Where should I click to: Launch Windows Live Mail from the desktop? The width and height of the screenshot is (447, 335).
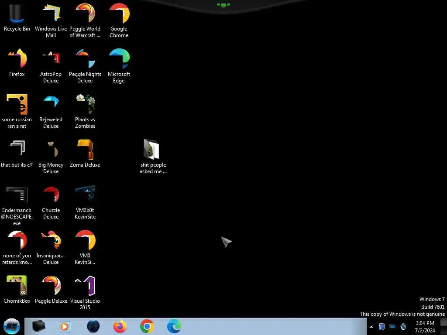pyautogui.click(x=51, y=21)
